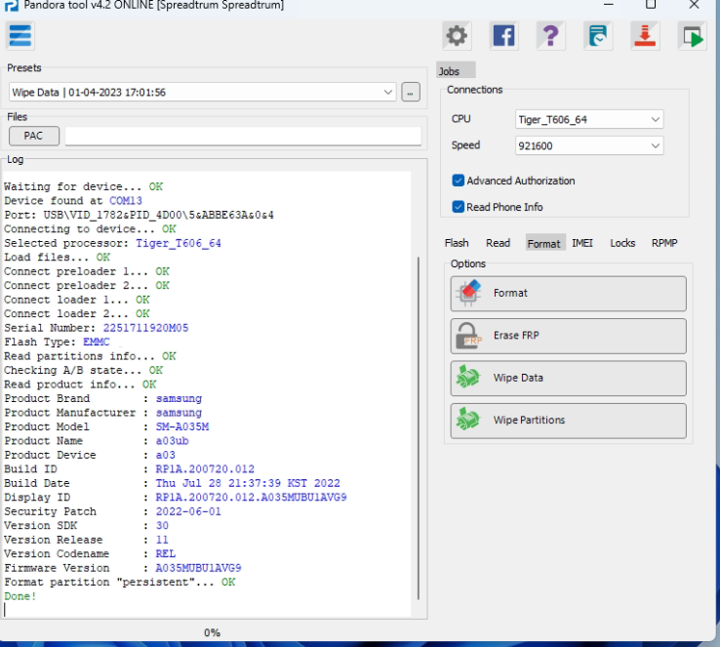Click the PAC file button
Image resolution: width=720 pixels, height=647 pixels.
[33, 136]
